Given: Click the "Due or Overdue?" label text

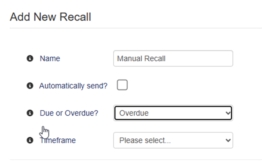Looking at the screenshot, I should click(x=69, y=113).
